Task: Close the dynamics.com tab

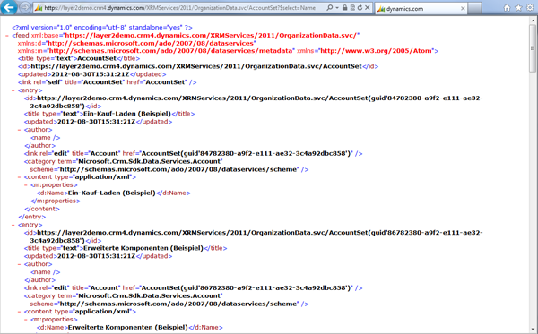Action: pyautogui.click(x=463, y=9)
